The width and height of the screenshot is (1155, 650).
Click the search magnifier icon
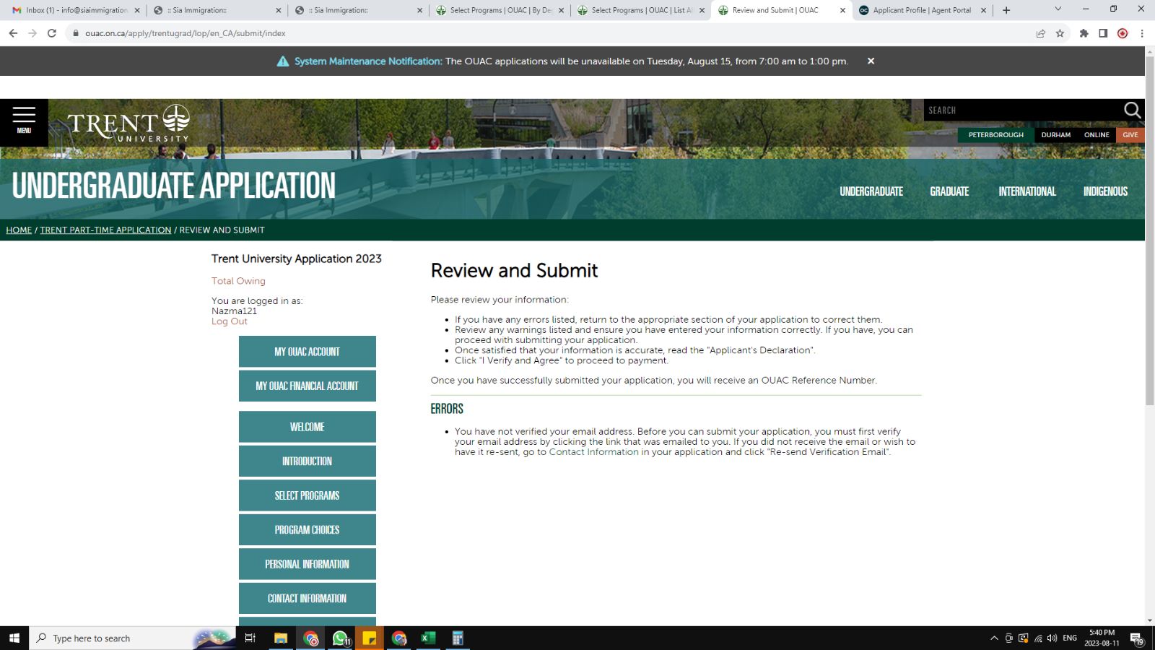(1132, 110)
